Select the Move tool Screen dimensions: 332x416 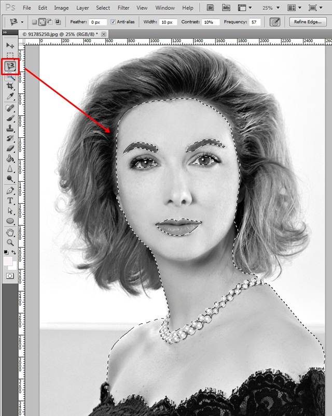click(x=10, y=46)
